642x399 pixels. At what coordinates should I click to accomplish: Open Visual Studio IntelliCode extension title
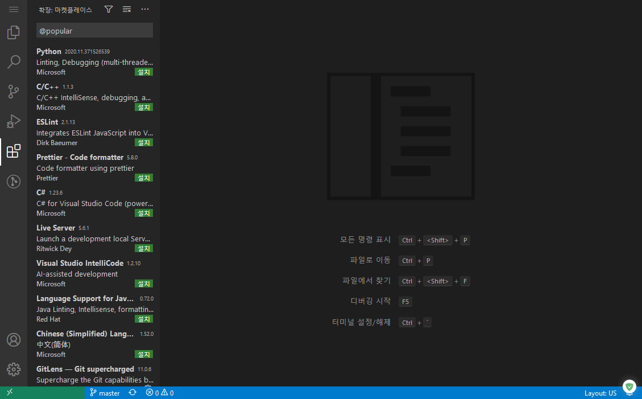[80, 262]
